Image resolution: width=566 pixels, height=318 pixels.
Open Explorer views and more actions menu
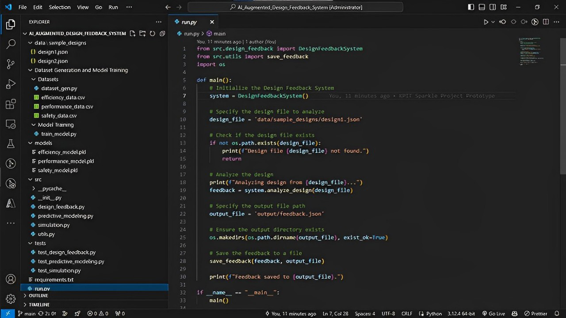[x=158, y=22]
